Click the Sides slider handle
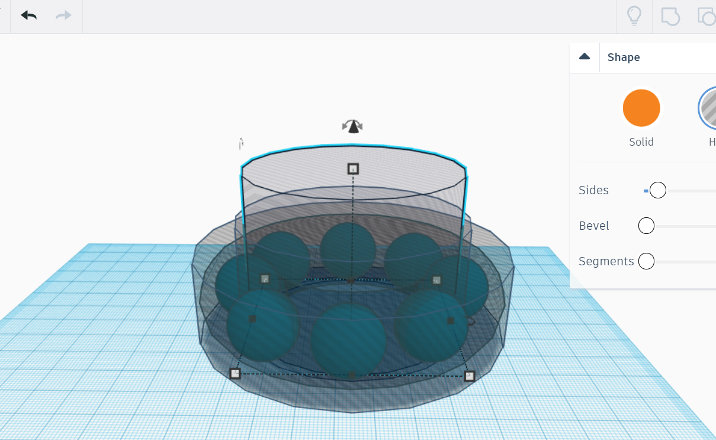 point(657,190)
